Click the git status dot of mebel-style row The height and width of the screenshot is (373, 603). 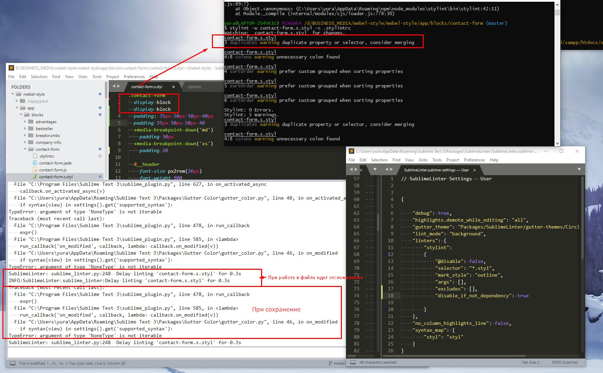100,94
